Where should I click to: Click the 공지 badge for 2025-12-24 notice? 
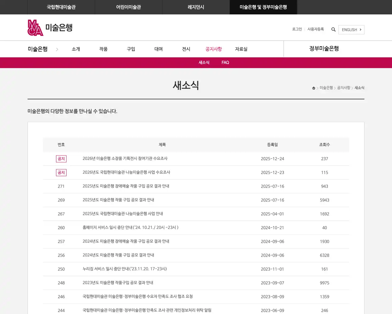(x=61, y=159)
